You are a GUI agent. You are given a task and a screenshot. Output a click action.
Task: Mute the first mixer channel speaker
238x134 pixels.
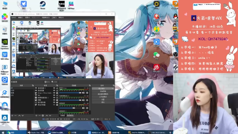[x=83, y=93]
